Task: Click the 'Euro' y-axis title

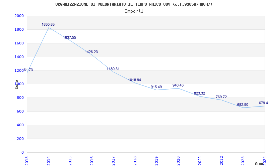Action: tap(16, 85)
